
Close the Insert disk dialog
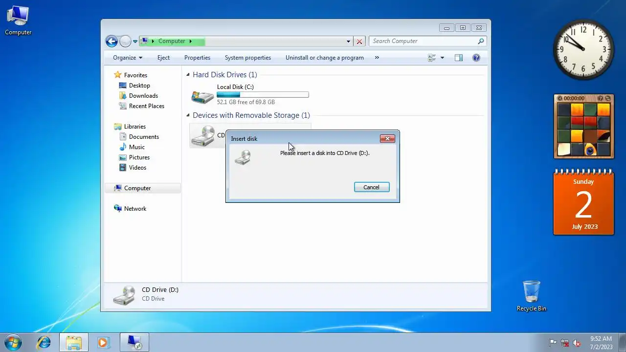pos(387,139)
